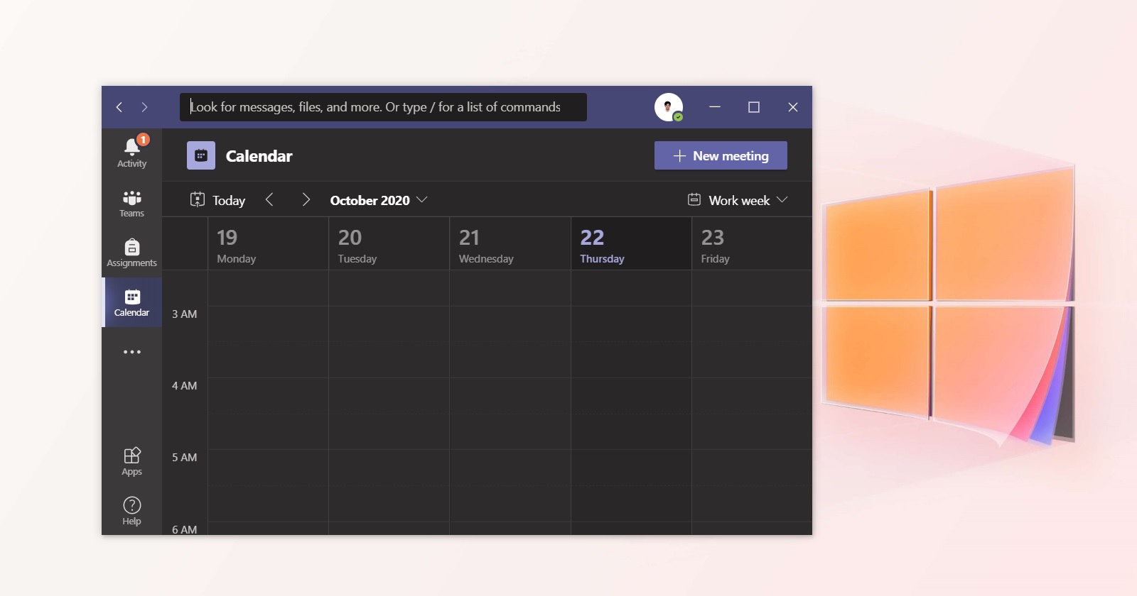Click the 5 AM time label
The height and width of the screenshot is (596, 1137).
184,457
